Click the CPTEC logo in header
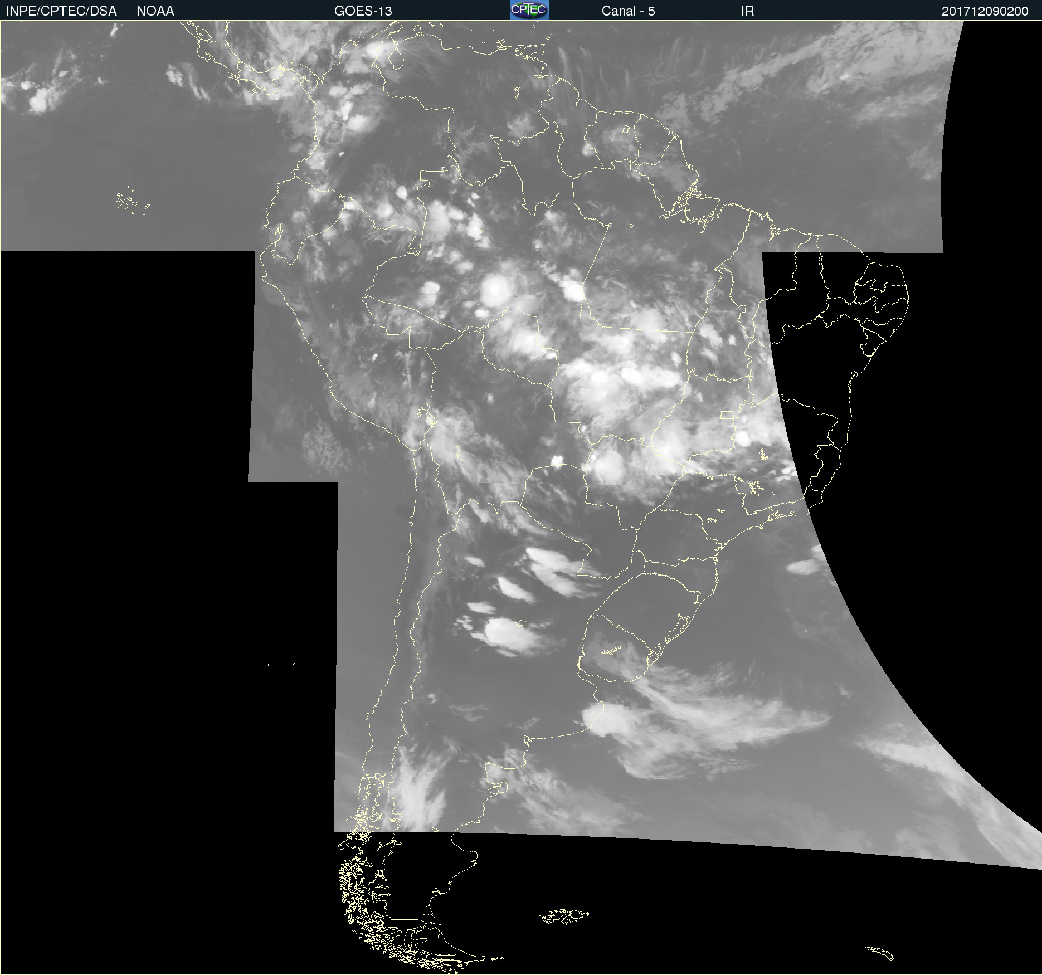Screen dimensions: 1042x975 click(x=529, y=10)
